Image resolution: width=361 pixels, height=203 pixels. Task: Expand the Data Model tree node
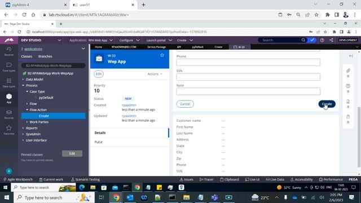[23, 80]
